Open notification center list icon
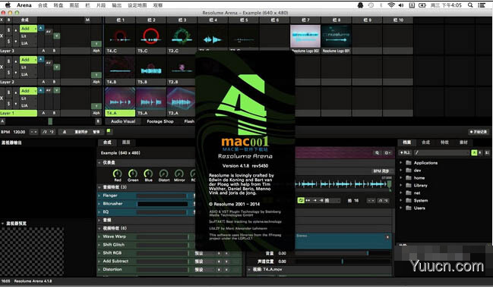The height and width of the screenshot is (288, 493). click(x=481, y=5)
